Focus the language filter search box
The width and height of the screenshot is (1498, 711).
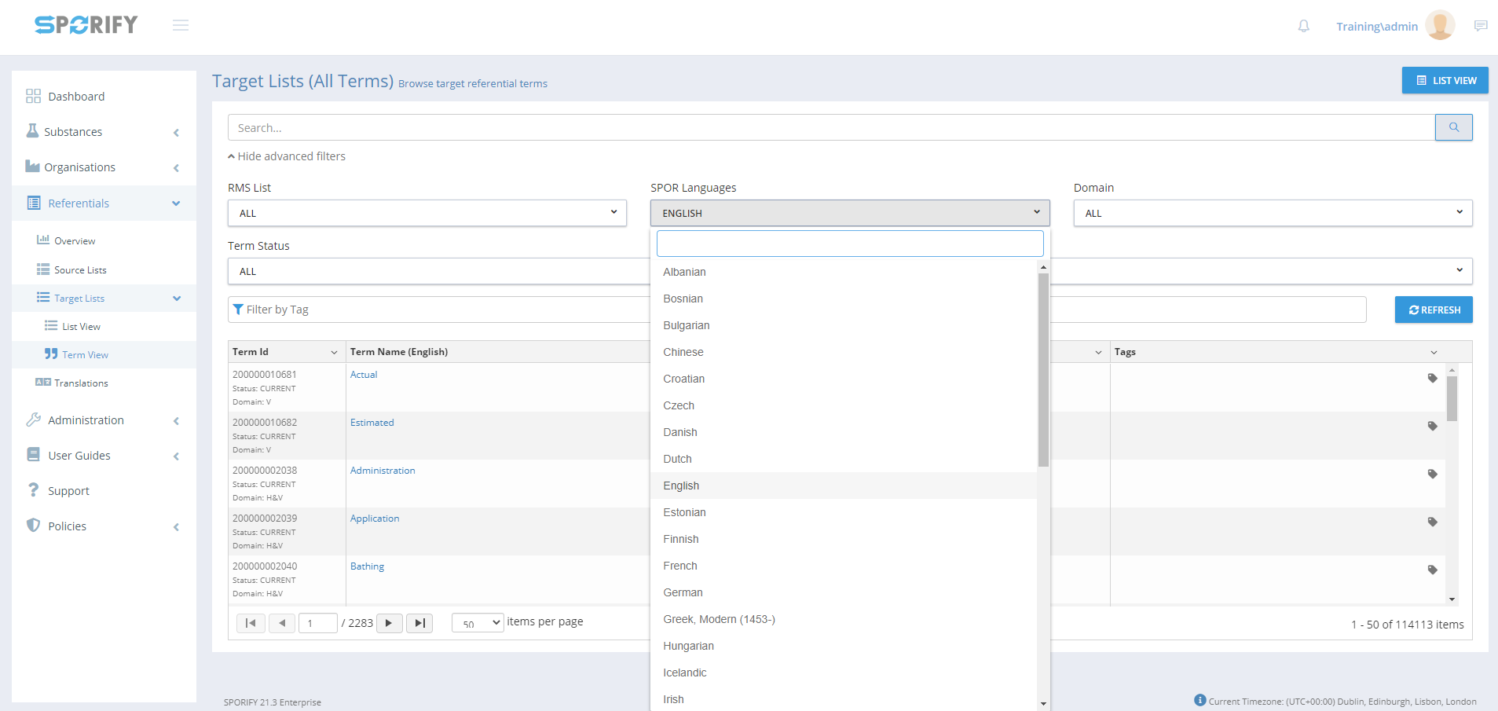[849, 244]
